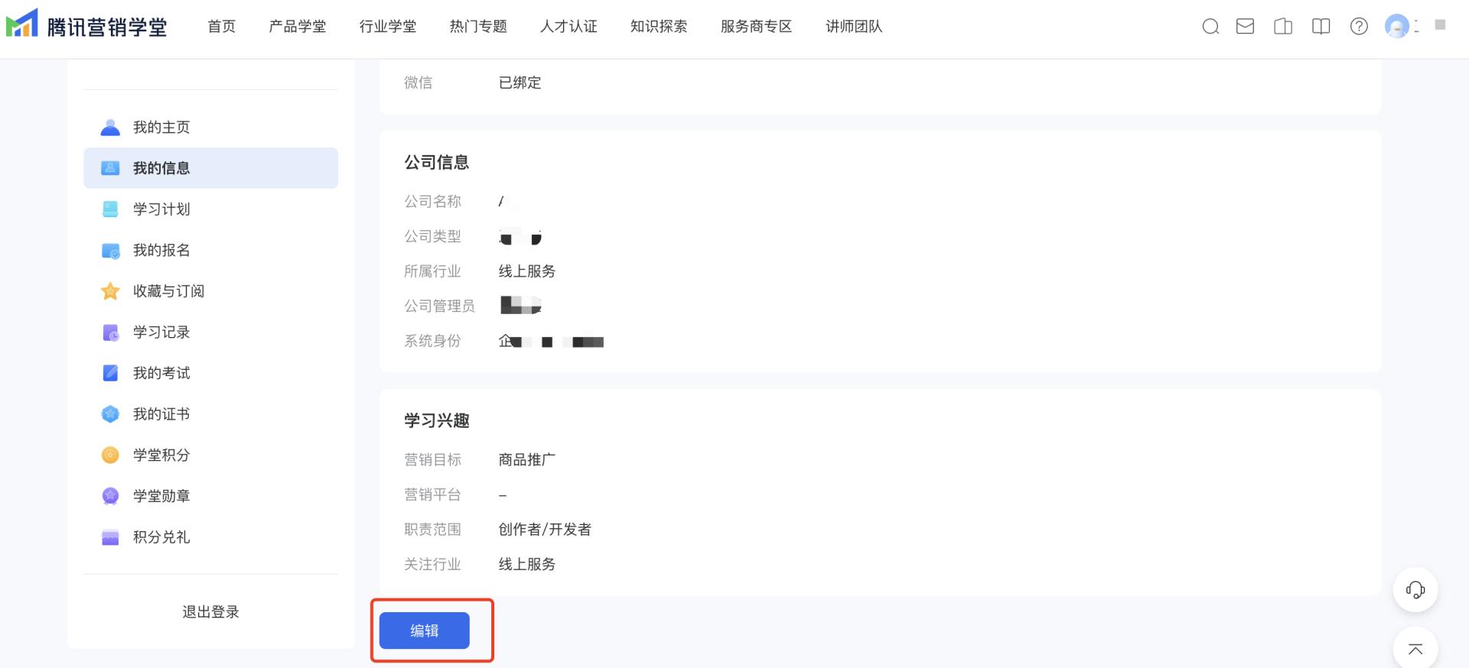Click the back-to-top arrow button
This screenshot has width=1469, height=668.
1415,649
